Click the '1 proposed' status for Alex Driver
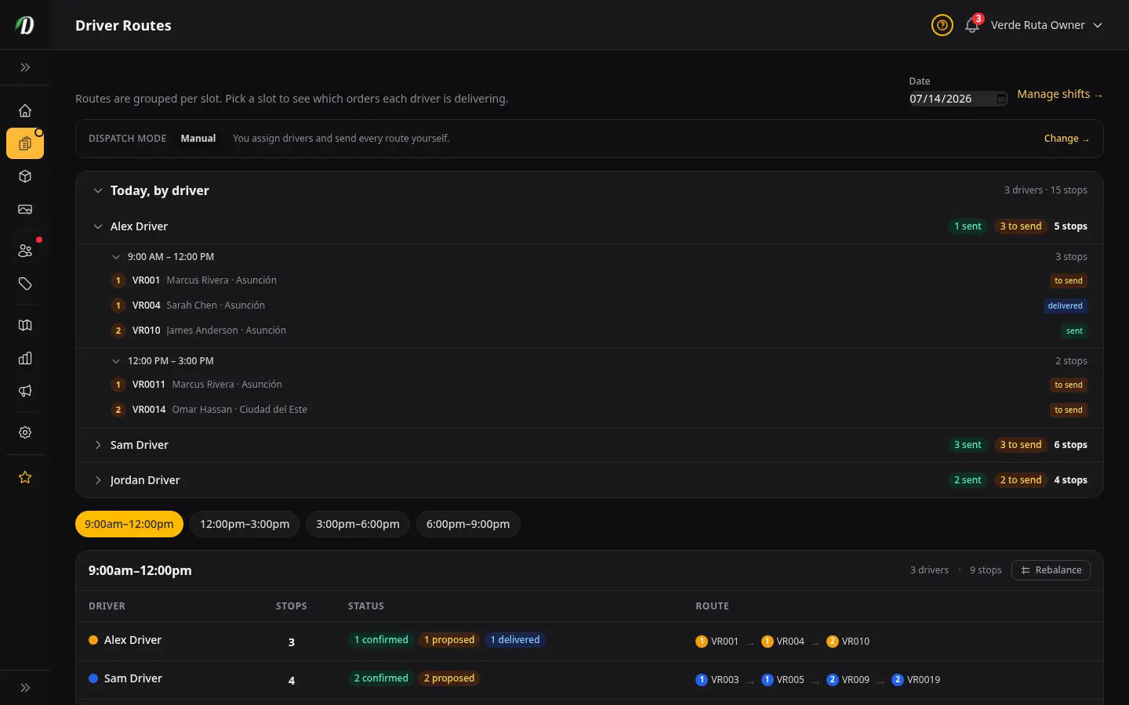 click(x=449, y=640)
